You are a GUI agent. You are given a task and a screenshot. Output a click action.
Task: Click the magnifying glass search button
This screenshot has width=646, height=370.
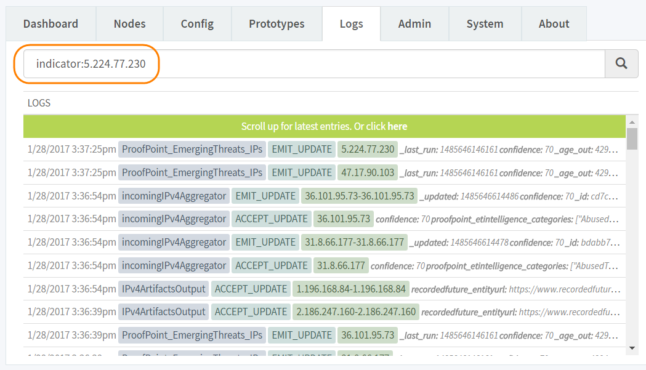click(621, 63)
